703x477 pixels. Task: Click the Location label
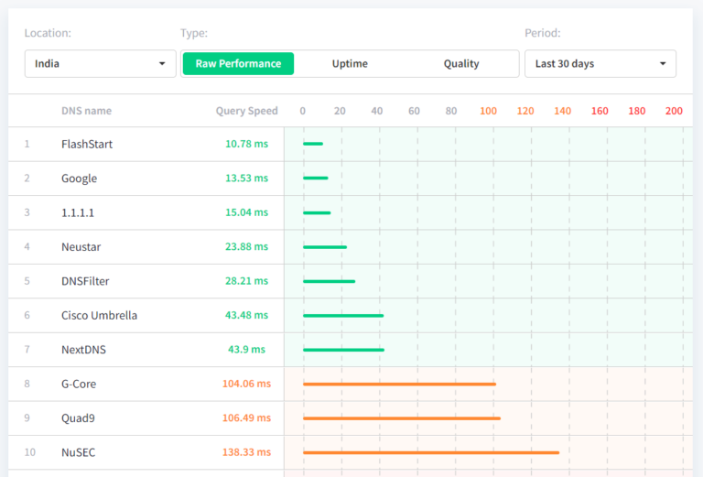point(48,33)
